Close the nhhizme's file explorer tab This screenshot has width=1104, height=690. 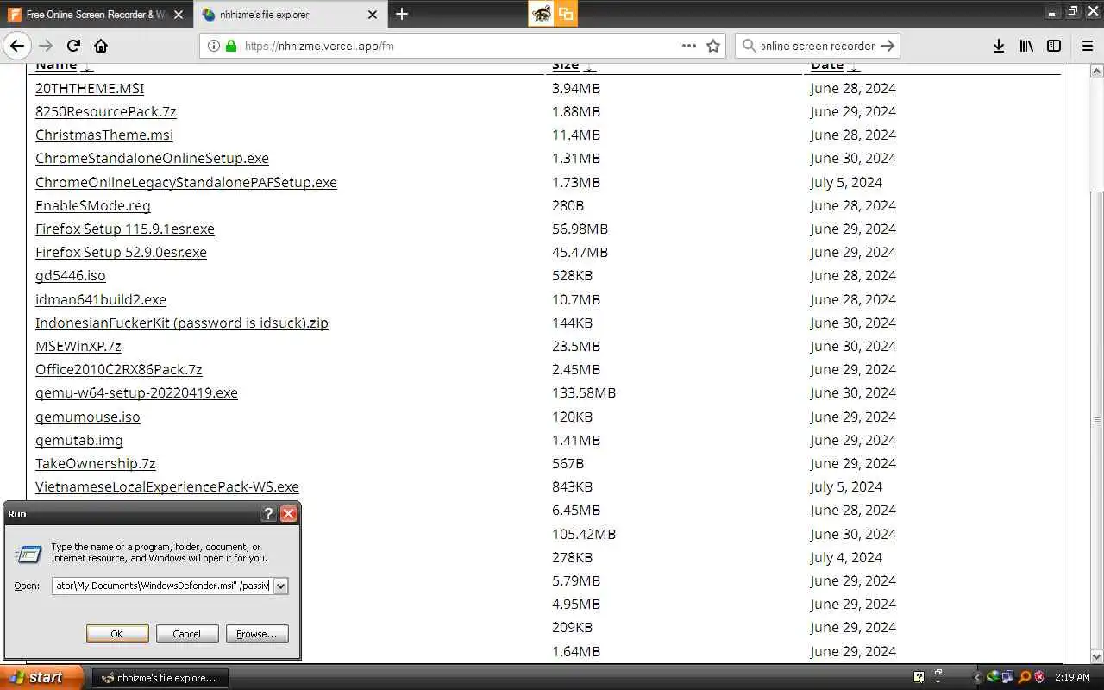click(373, 15)
